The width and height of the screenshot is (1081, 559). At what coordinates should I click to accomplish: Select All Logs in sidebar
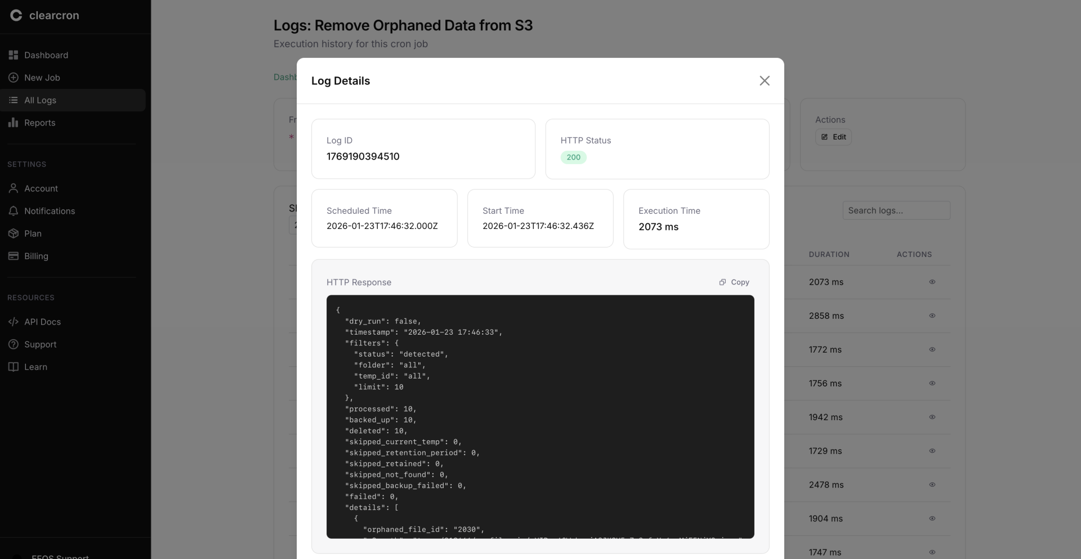pyautogui.click(x=40, y=100)
